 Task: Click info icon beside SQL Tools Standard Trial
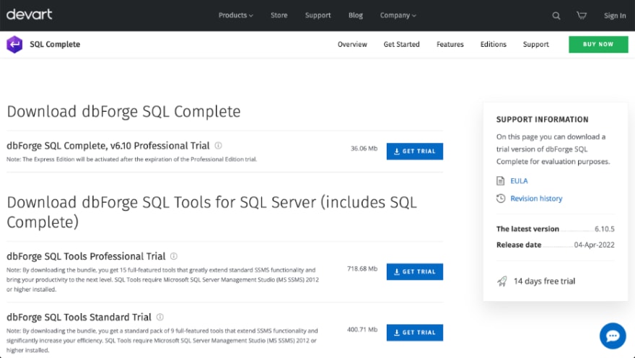coord(160,317)
